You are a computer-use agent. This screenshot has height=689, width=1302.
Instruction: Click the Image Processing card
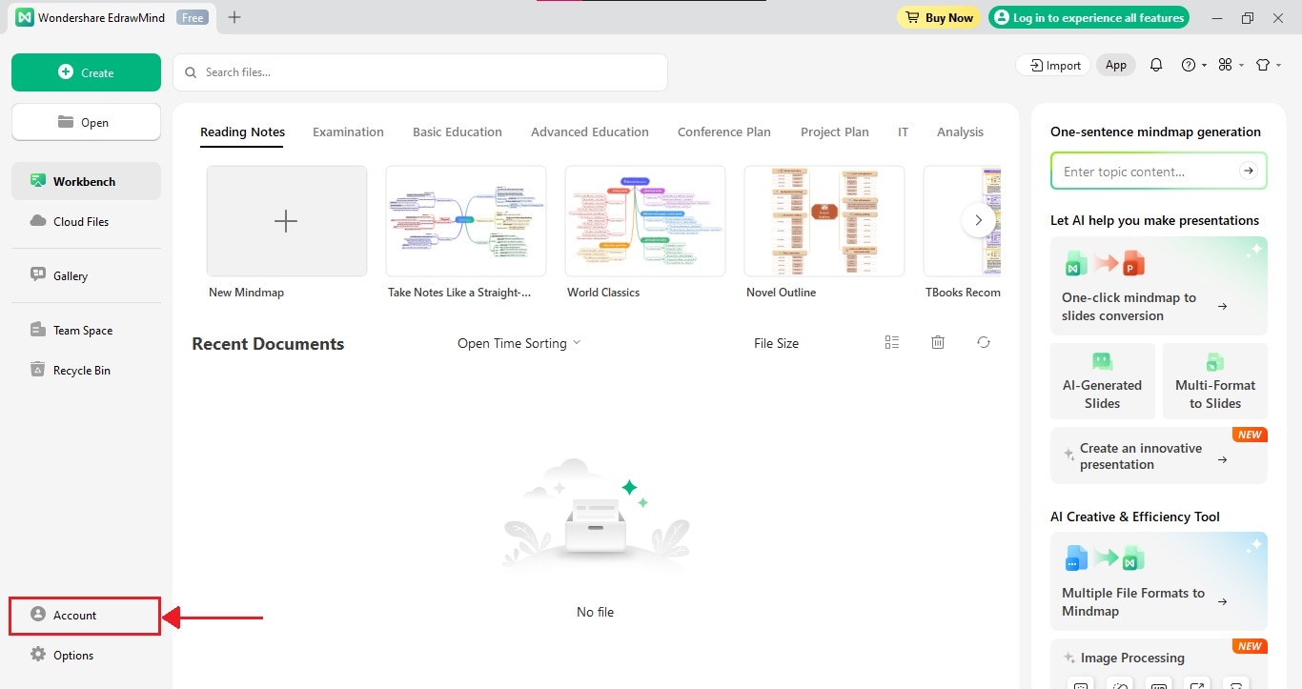click(x=1159, y=664)
